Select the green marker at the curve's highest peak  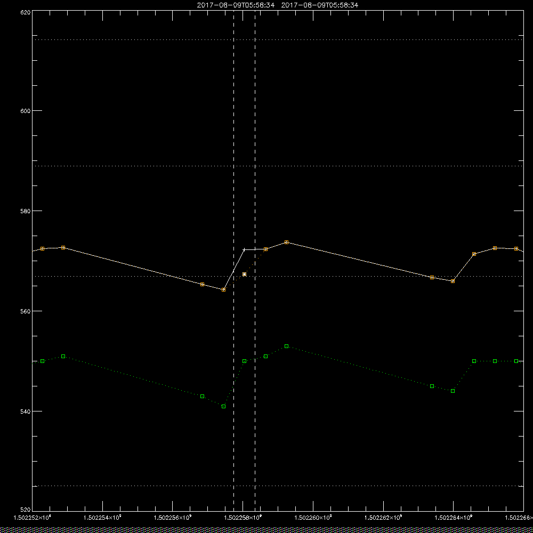click(x=287, y=346)
